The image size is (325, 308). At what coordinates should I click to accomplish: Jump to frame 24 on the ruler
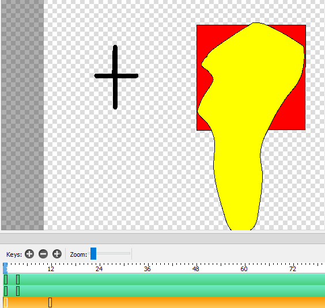[99, 269]
